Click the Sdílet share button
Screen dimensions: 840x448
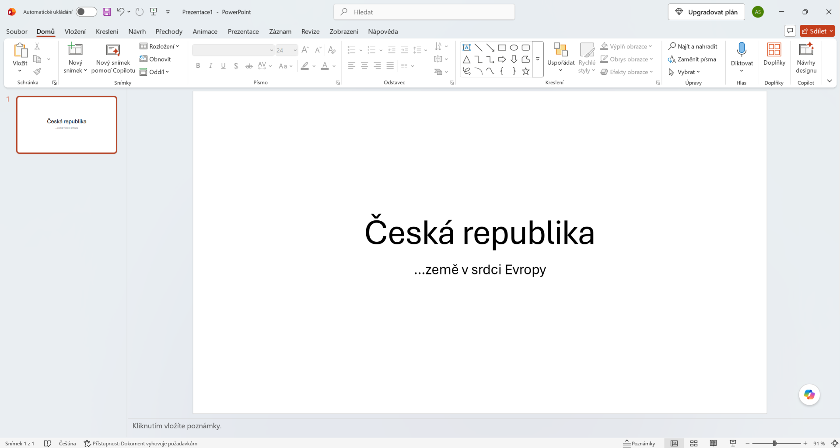click(817, 31)
